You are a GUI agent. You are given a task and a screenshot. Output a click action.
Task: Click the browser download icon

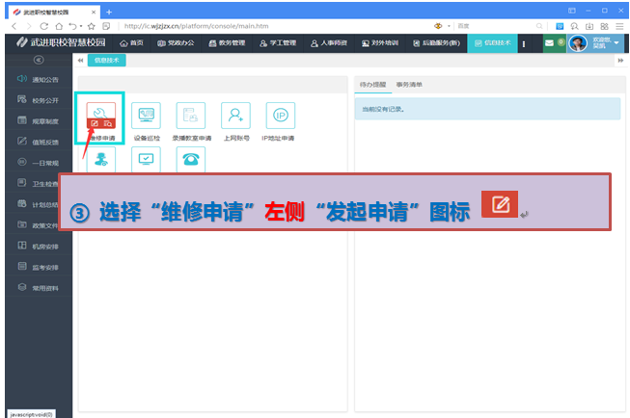tap(589, 26)
